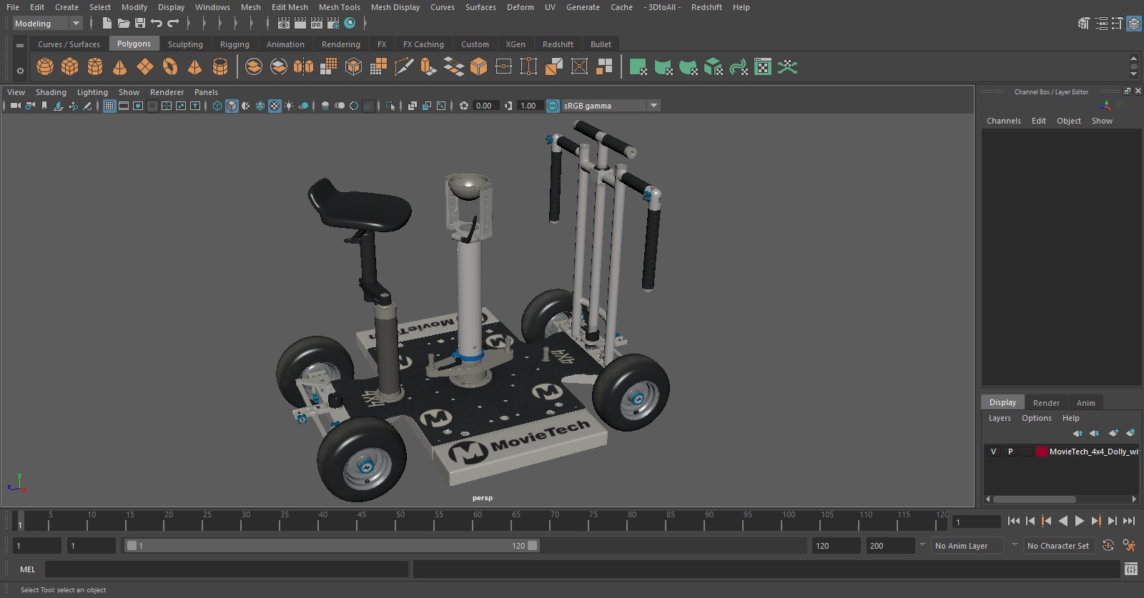Toggle color management ON button
The image size is (1144, 598).
point(553,106)
